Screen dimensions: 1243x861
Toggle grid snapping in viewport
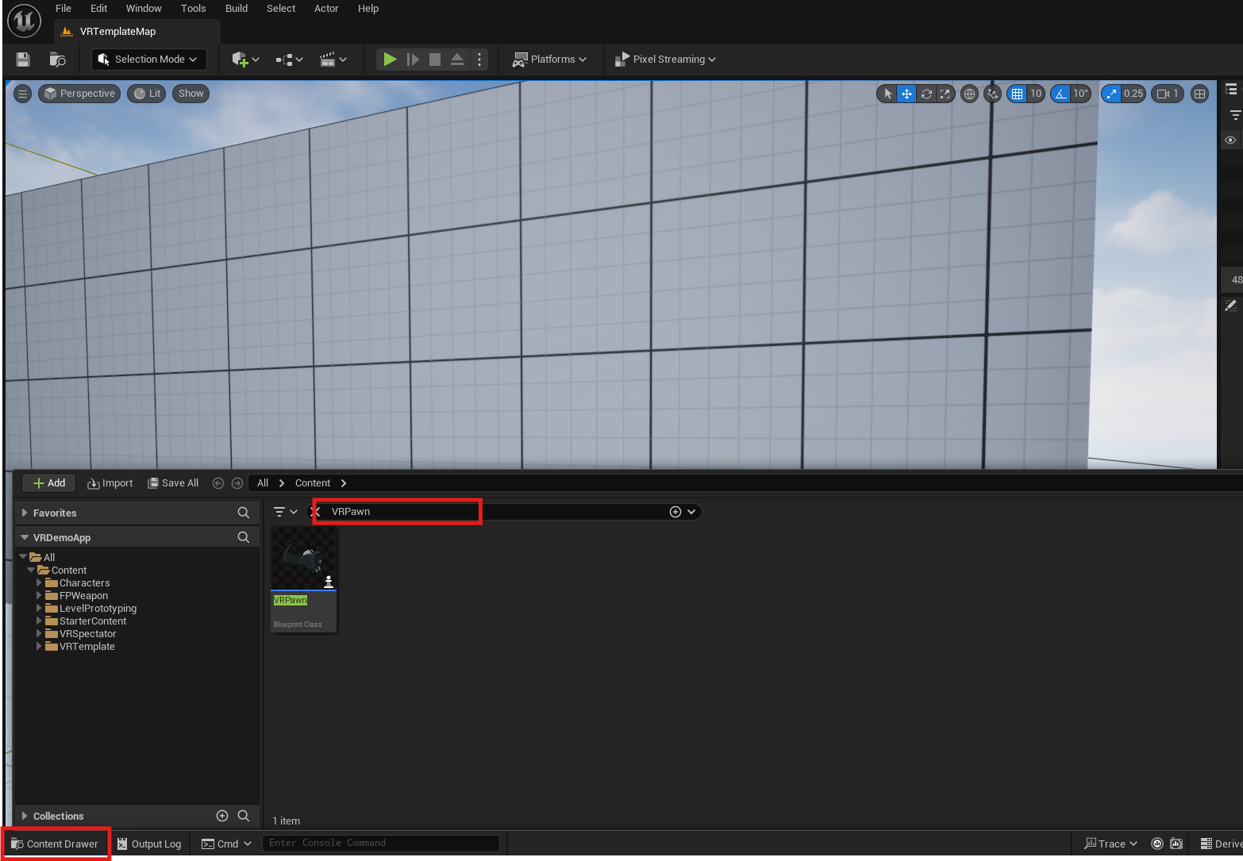click(1017, 94)
